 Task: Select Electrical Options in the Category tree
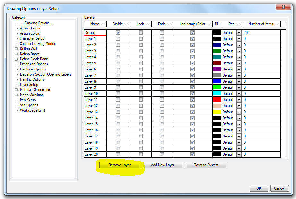click(x=33, y=69)
